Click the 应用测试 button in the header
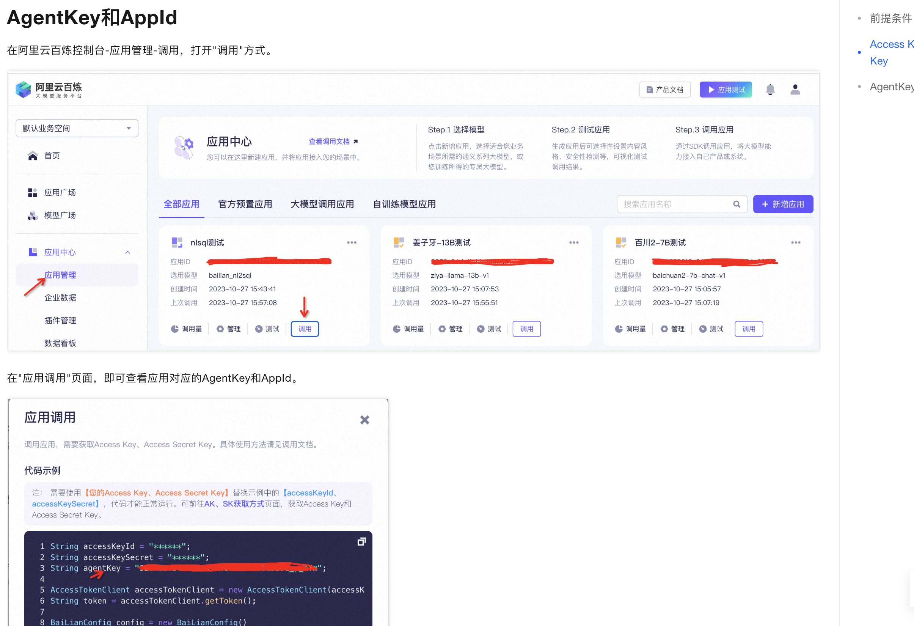Screen dimensions: 914x626 coord(725,90)
